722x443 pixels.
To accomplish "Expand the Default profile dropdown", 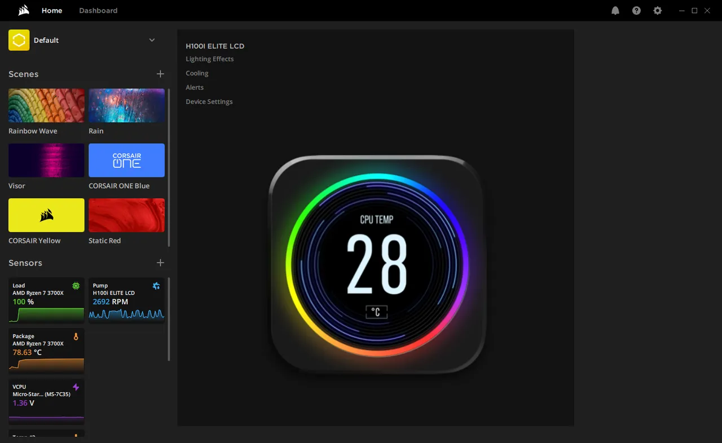I will point(152,40).
